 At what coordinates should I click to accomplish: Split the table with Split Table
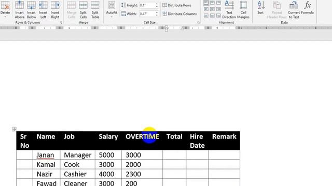point(95,10)
